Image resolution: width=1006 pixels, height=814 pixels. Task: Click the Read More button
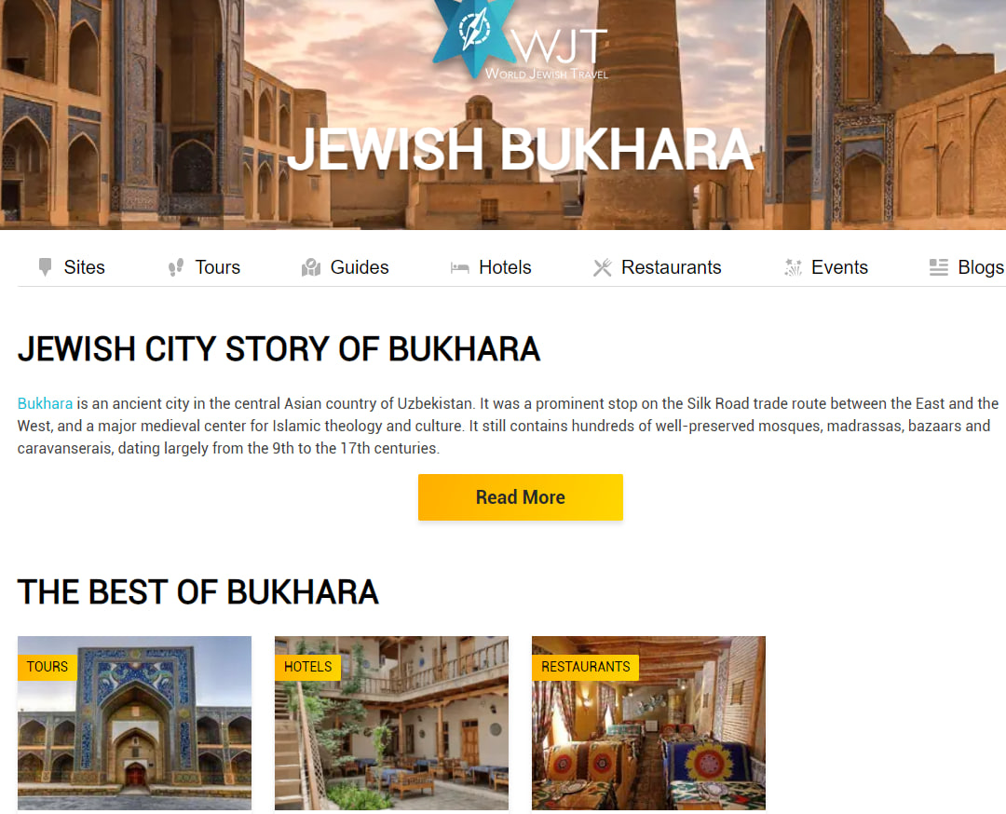(521, 497)
